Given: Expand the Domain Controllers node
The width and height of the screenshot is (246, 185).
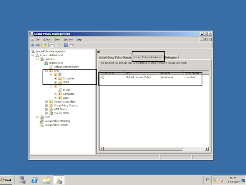Looking at the screenshot, I should (x=47, y=101).
